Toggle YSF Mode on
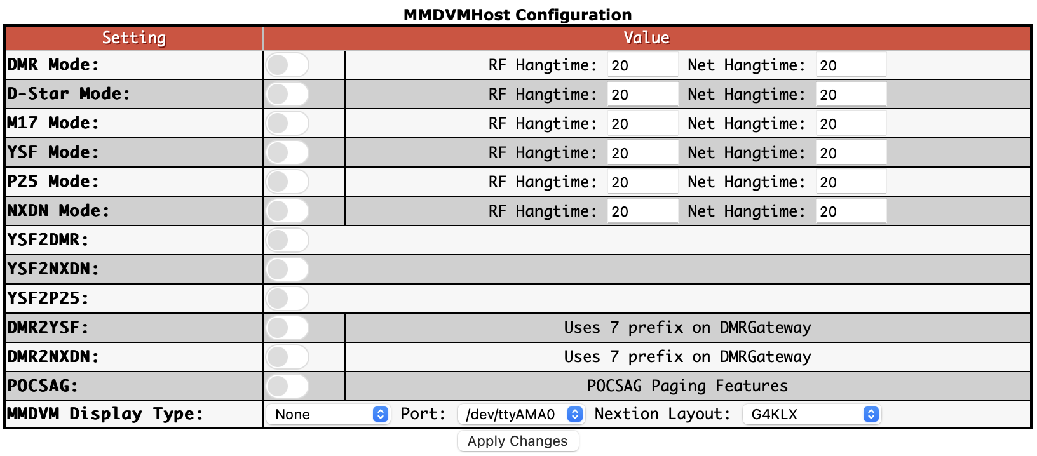 coord(287,152)
